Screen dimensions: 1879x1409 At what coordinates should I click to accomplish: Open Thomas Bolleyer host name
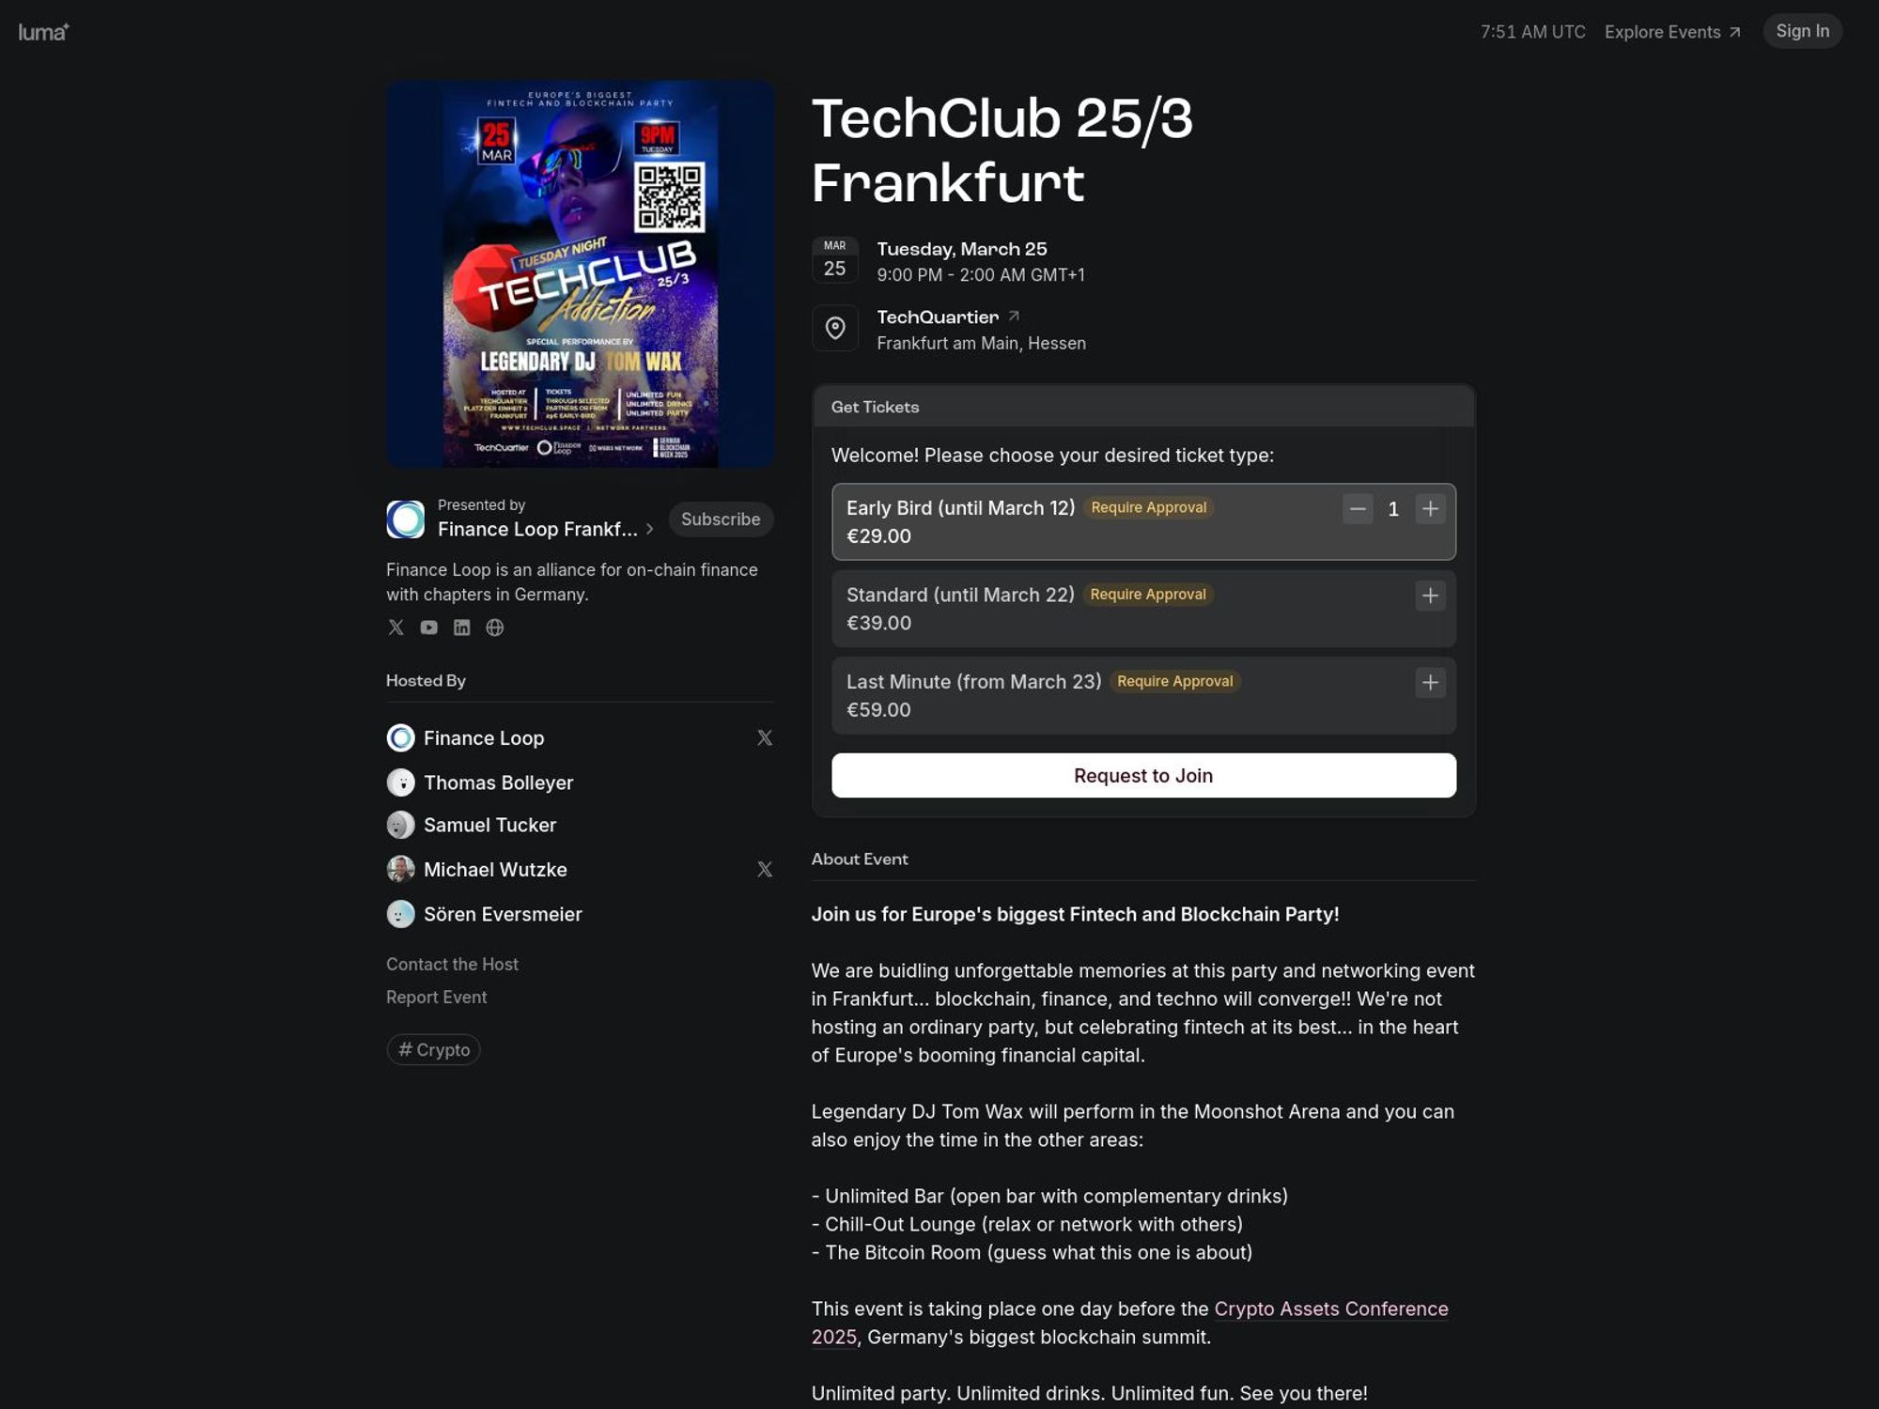(498, 782)
